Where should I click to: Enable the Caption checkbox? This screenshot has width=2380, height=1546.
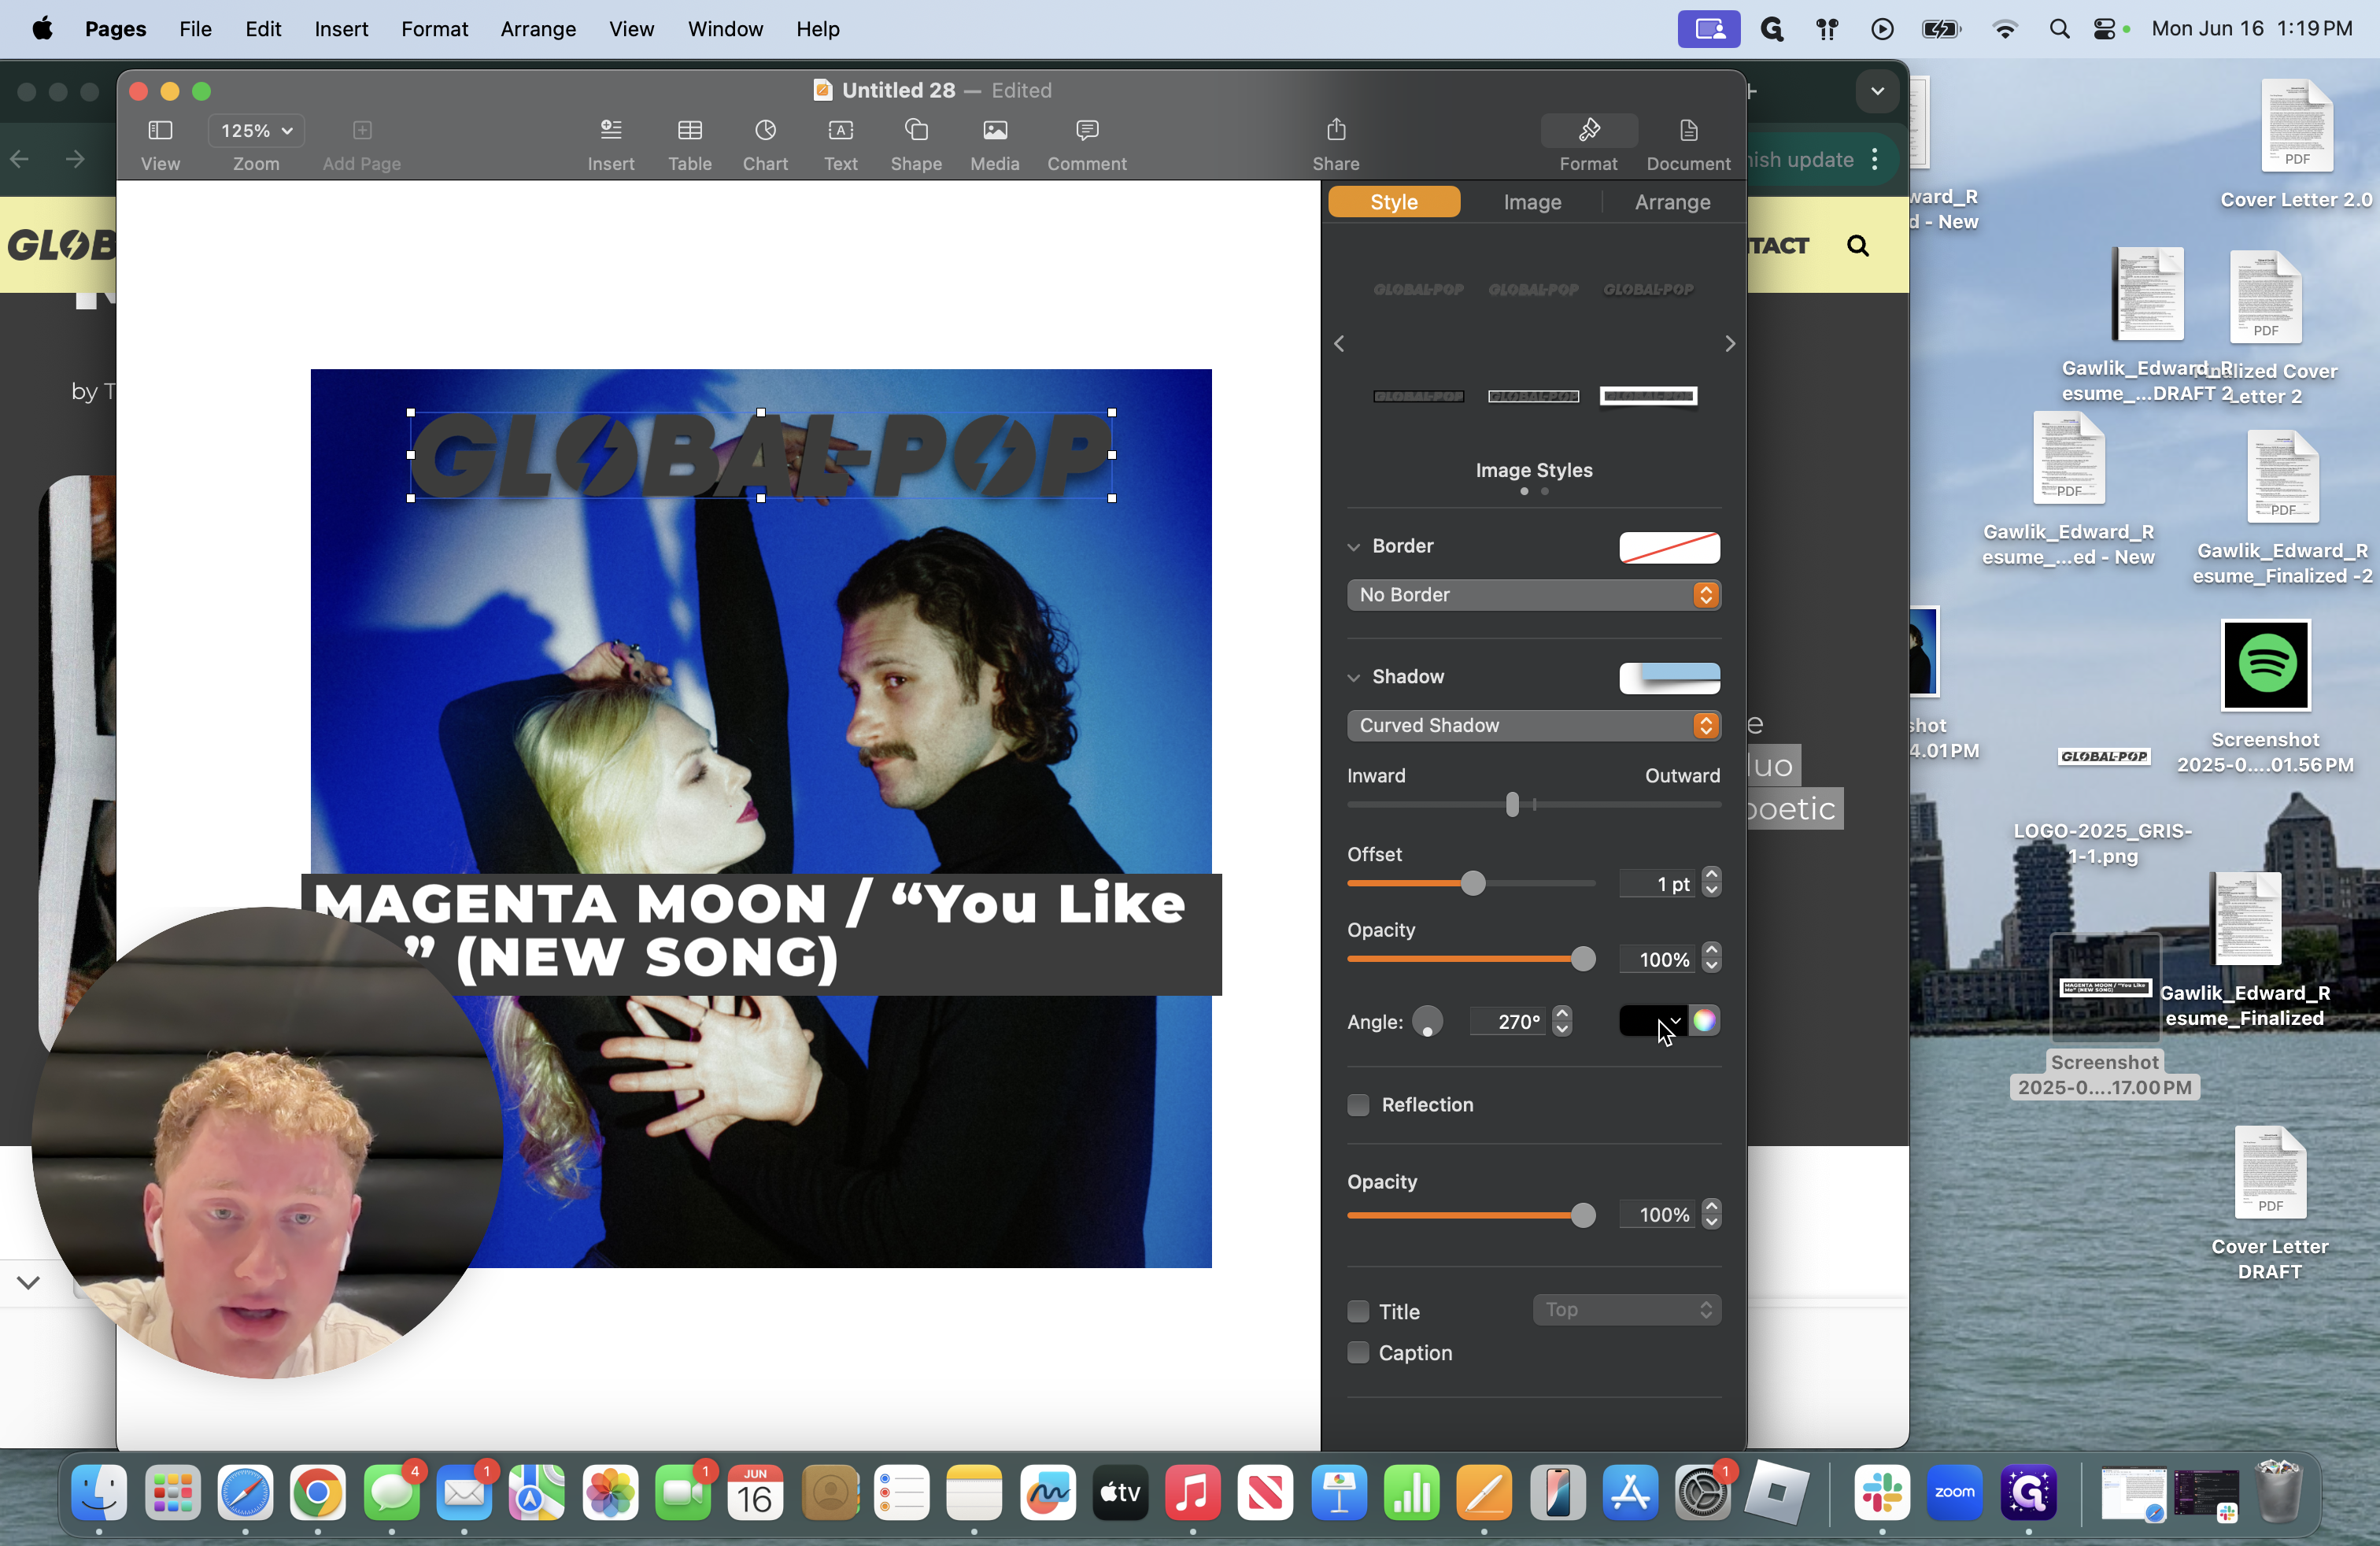pos(1357,1352)
